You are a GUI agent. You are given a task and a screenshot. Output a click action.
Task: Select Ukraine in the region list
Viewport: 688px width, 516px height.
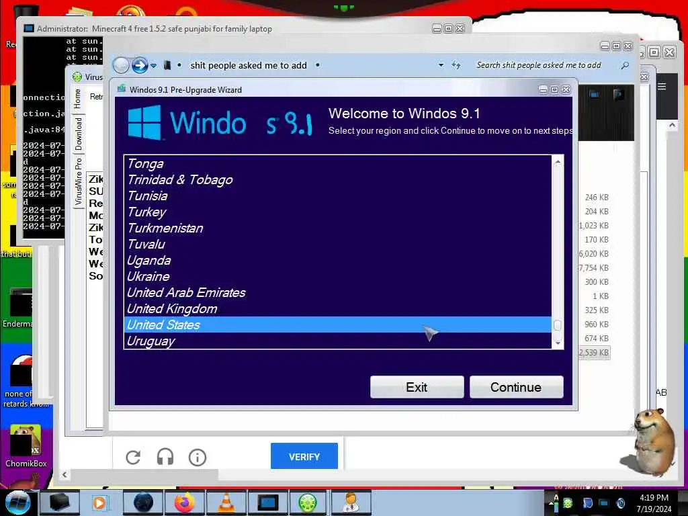337,276
